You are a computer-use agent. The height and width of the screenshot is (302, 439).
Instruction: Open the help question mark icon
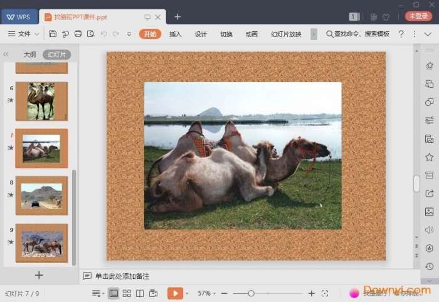pyautogui.click(x=401, y=34)
